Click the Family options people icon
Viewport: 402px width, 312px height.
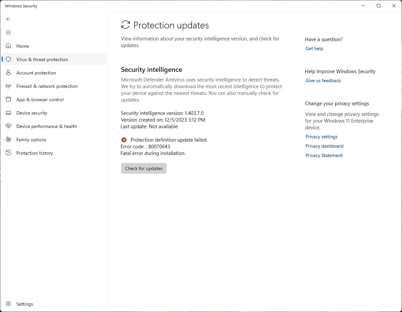click(9, 140)
